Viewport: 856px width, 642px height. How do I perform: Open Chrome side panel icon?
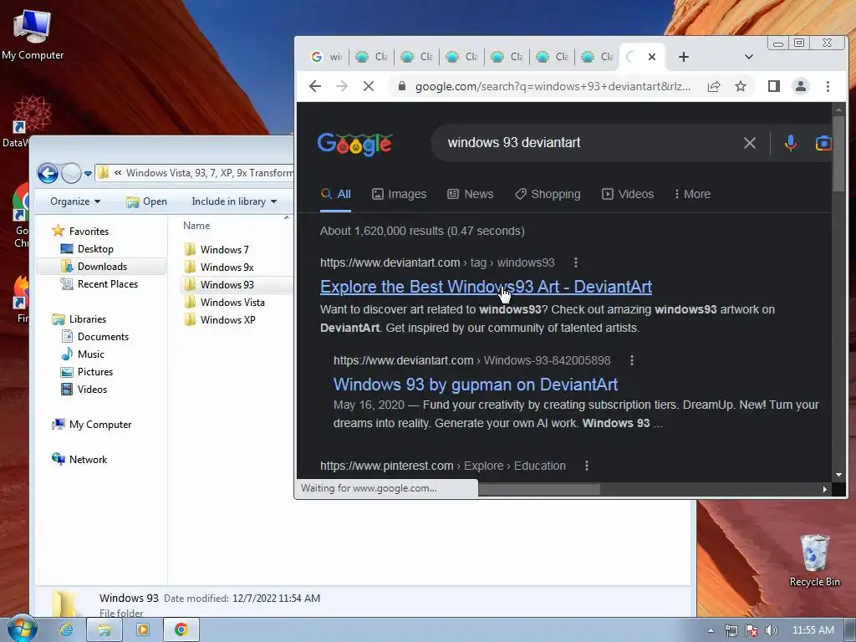[x=773, y=86]
